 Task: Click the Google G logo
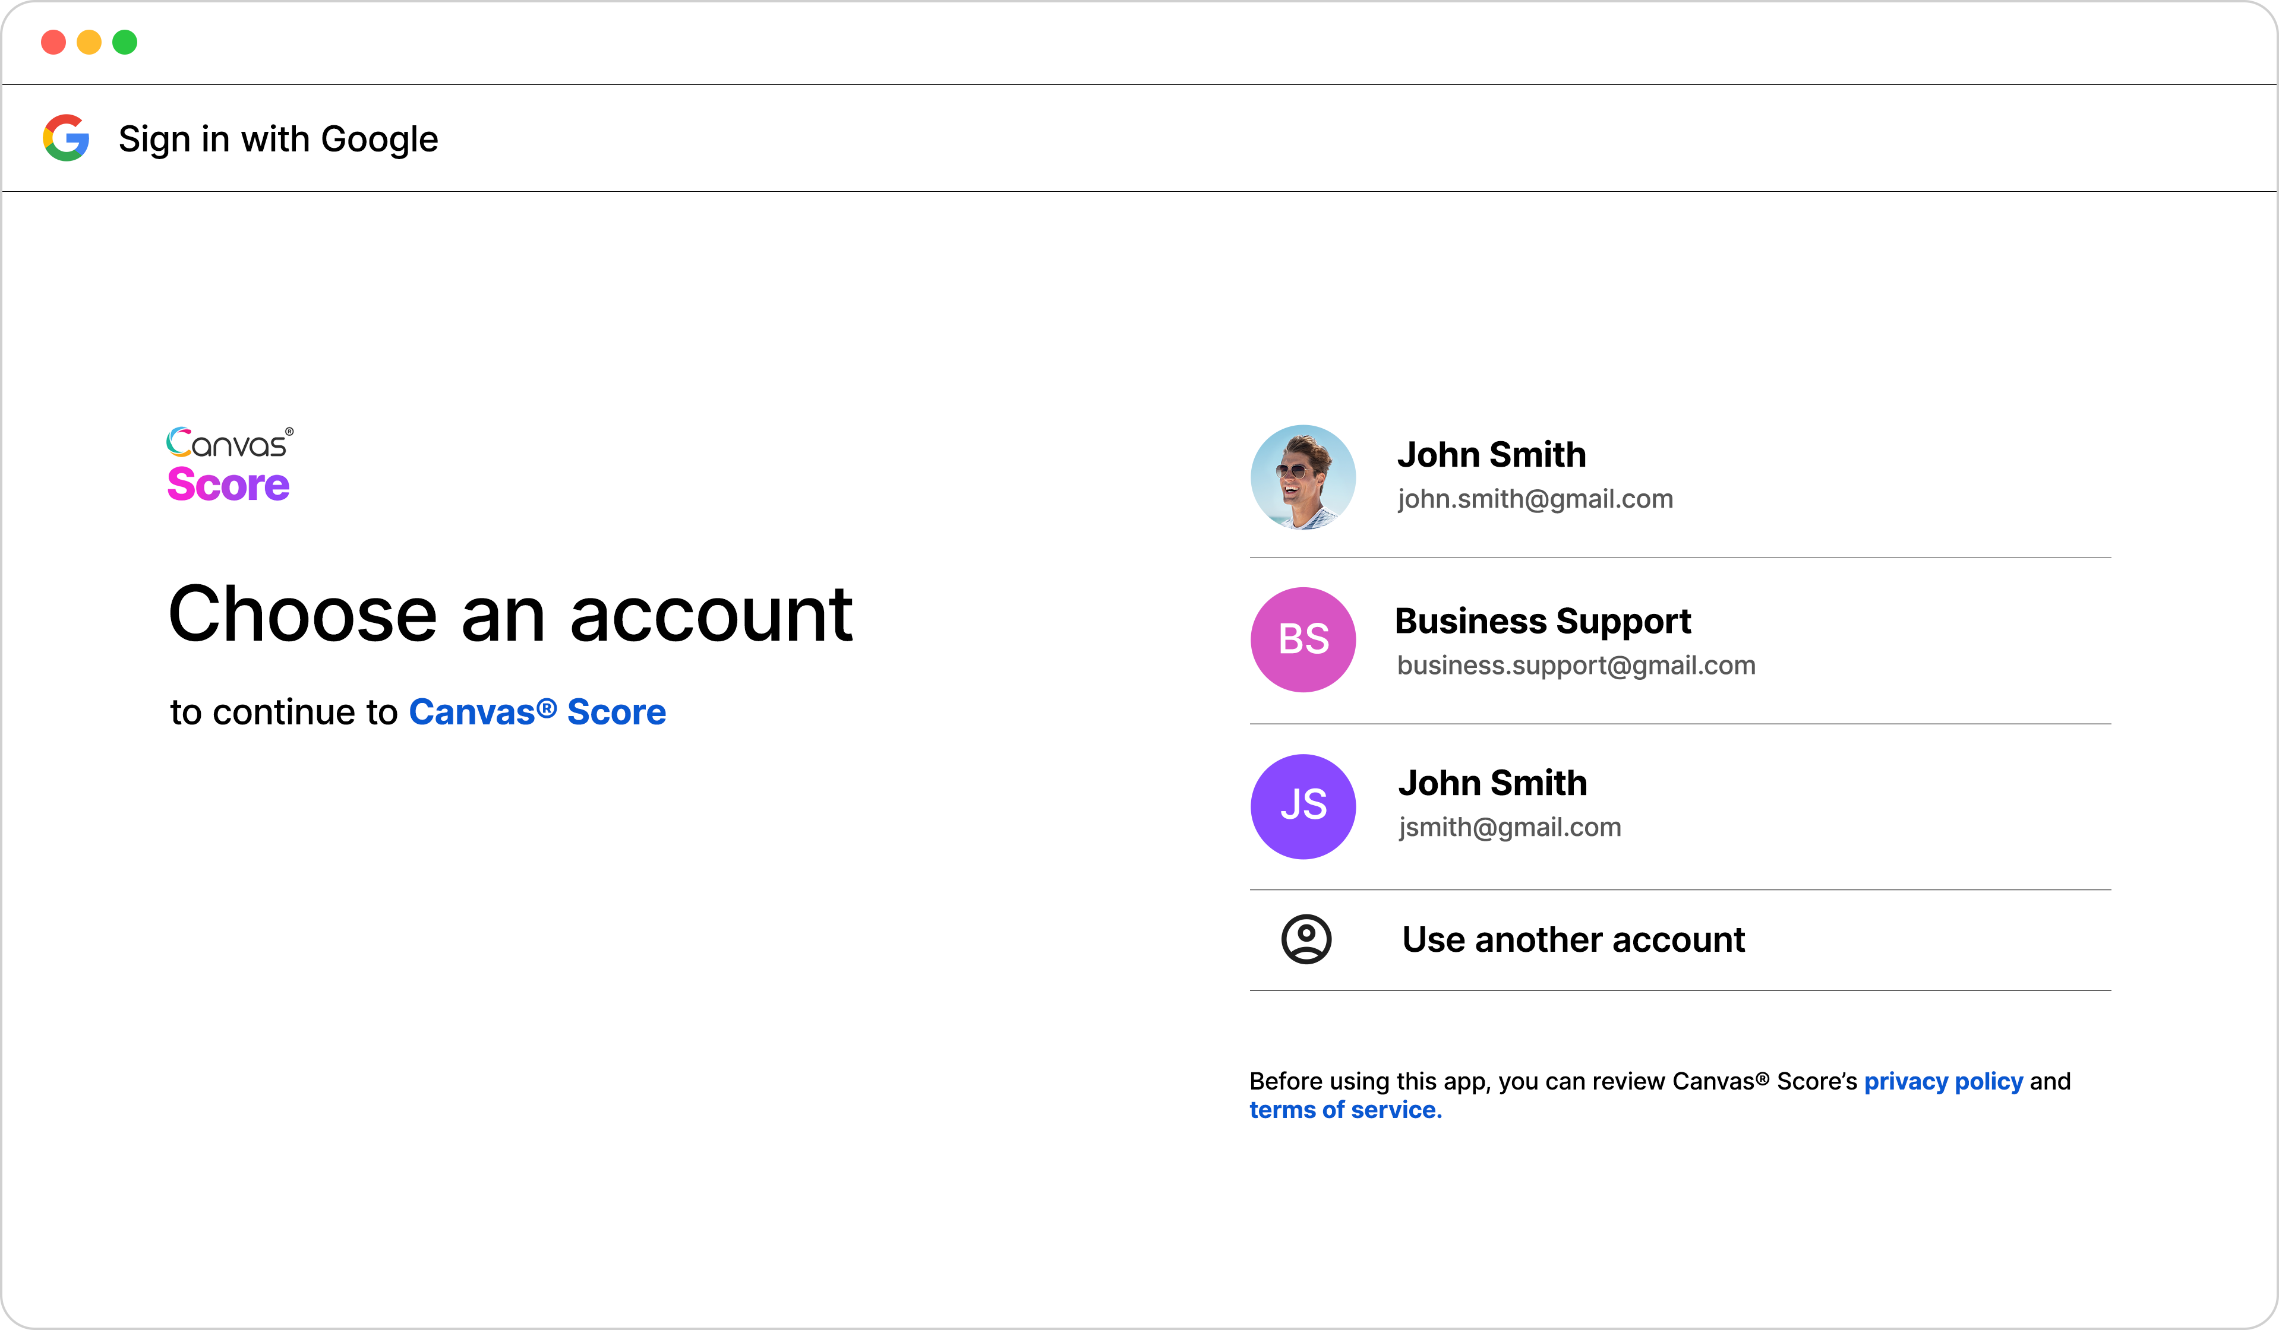[66, 138]
